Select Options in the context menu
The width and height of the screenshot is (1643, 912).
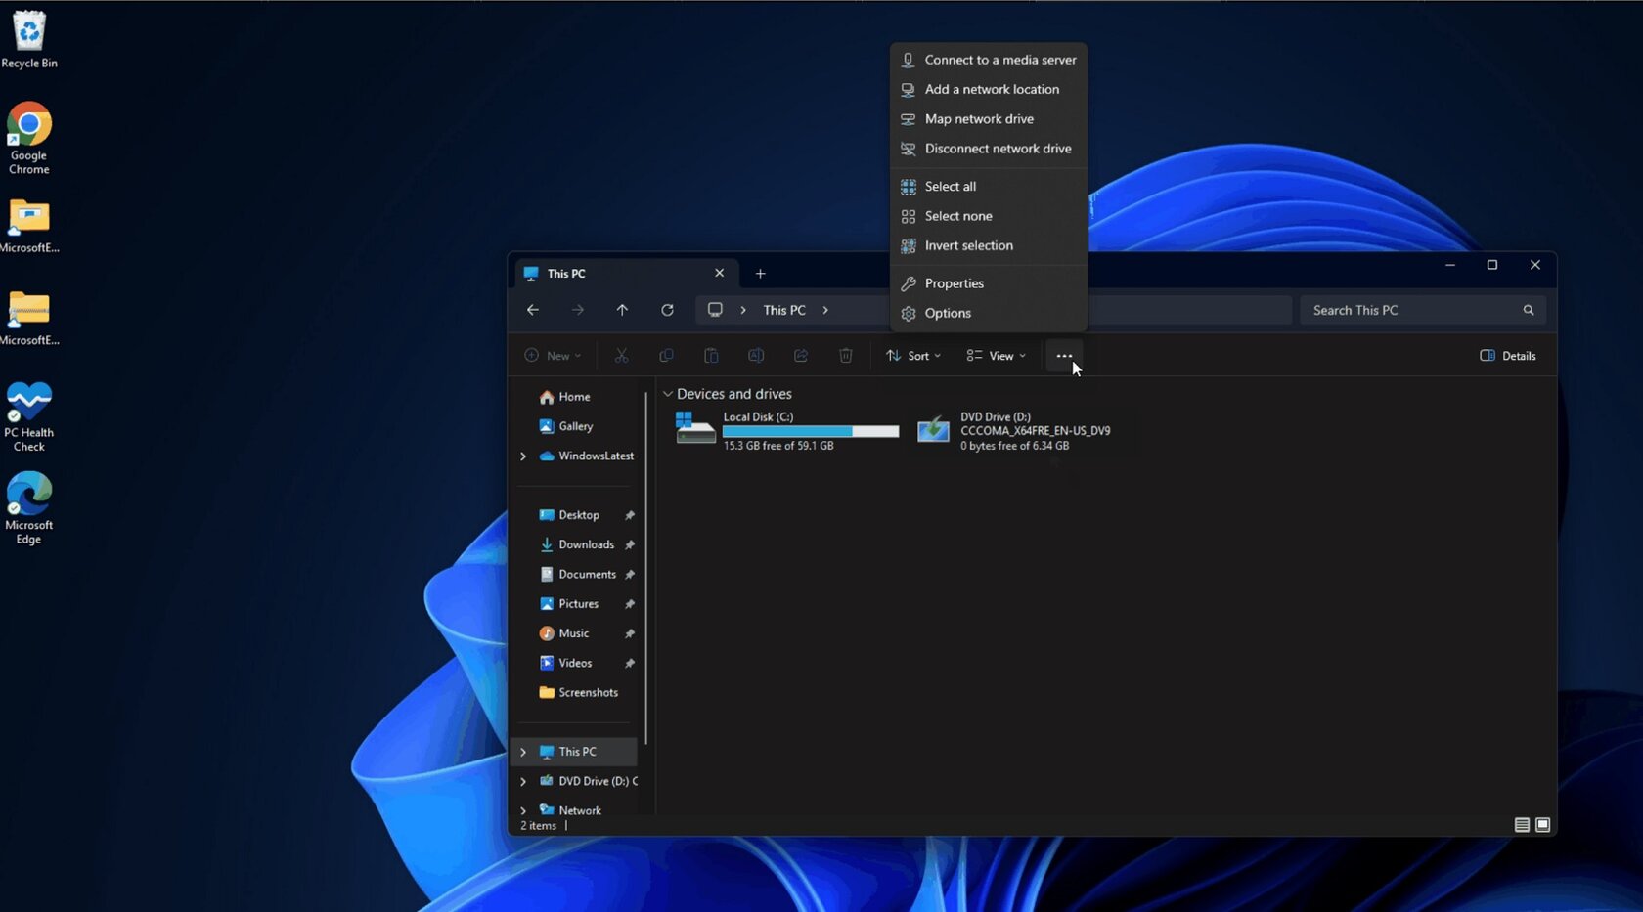(948, 313)
